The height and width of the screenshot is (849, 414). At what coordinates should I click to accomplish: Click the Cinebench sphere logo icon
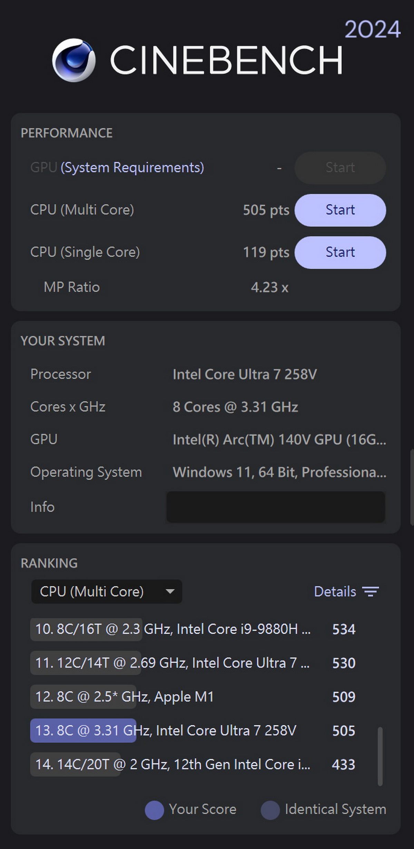pos(74,60)
